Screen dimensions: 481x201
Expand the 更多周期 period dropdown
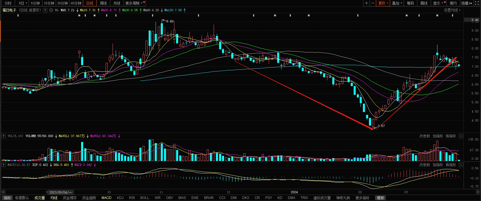134,3
